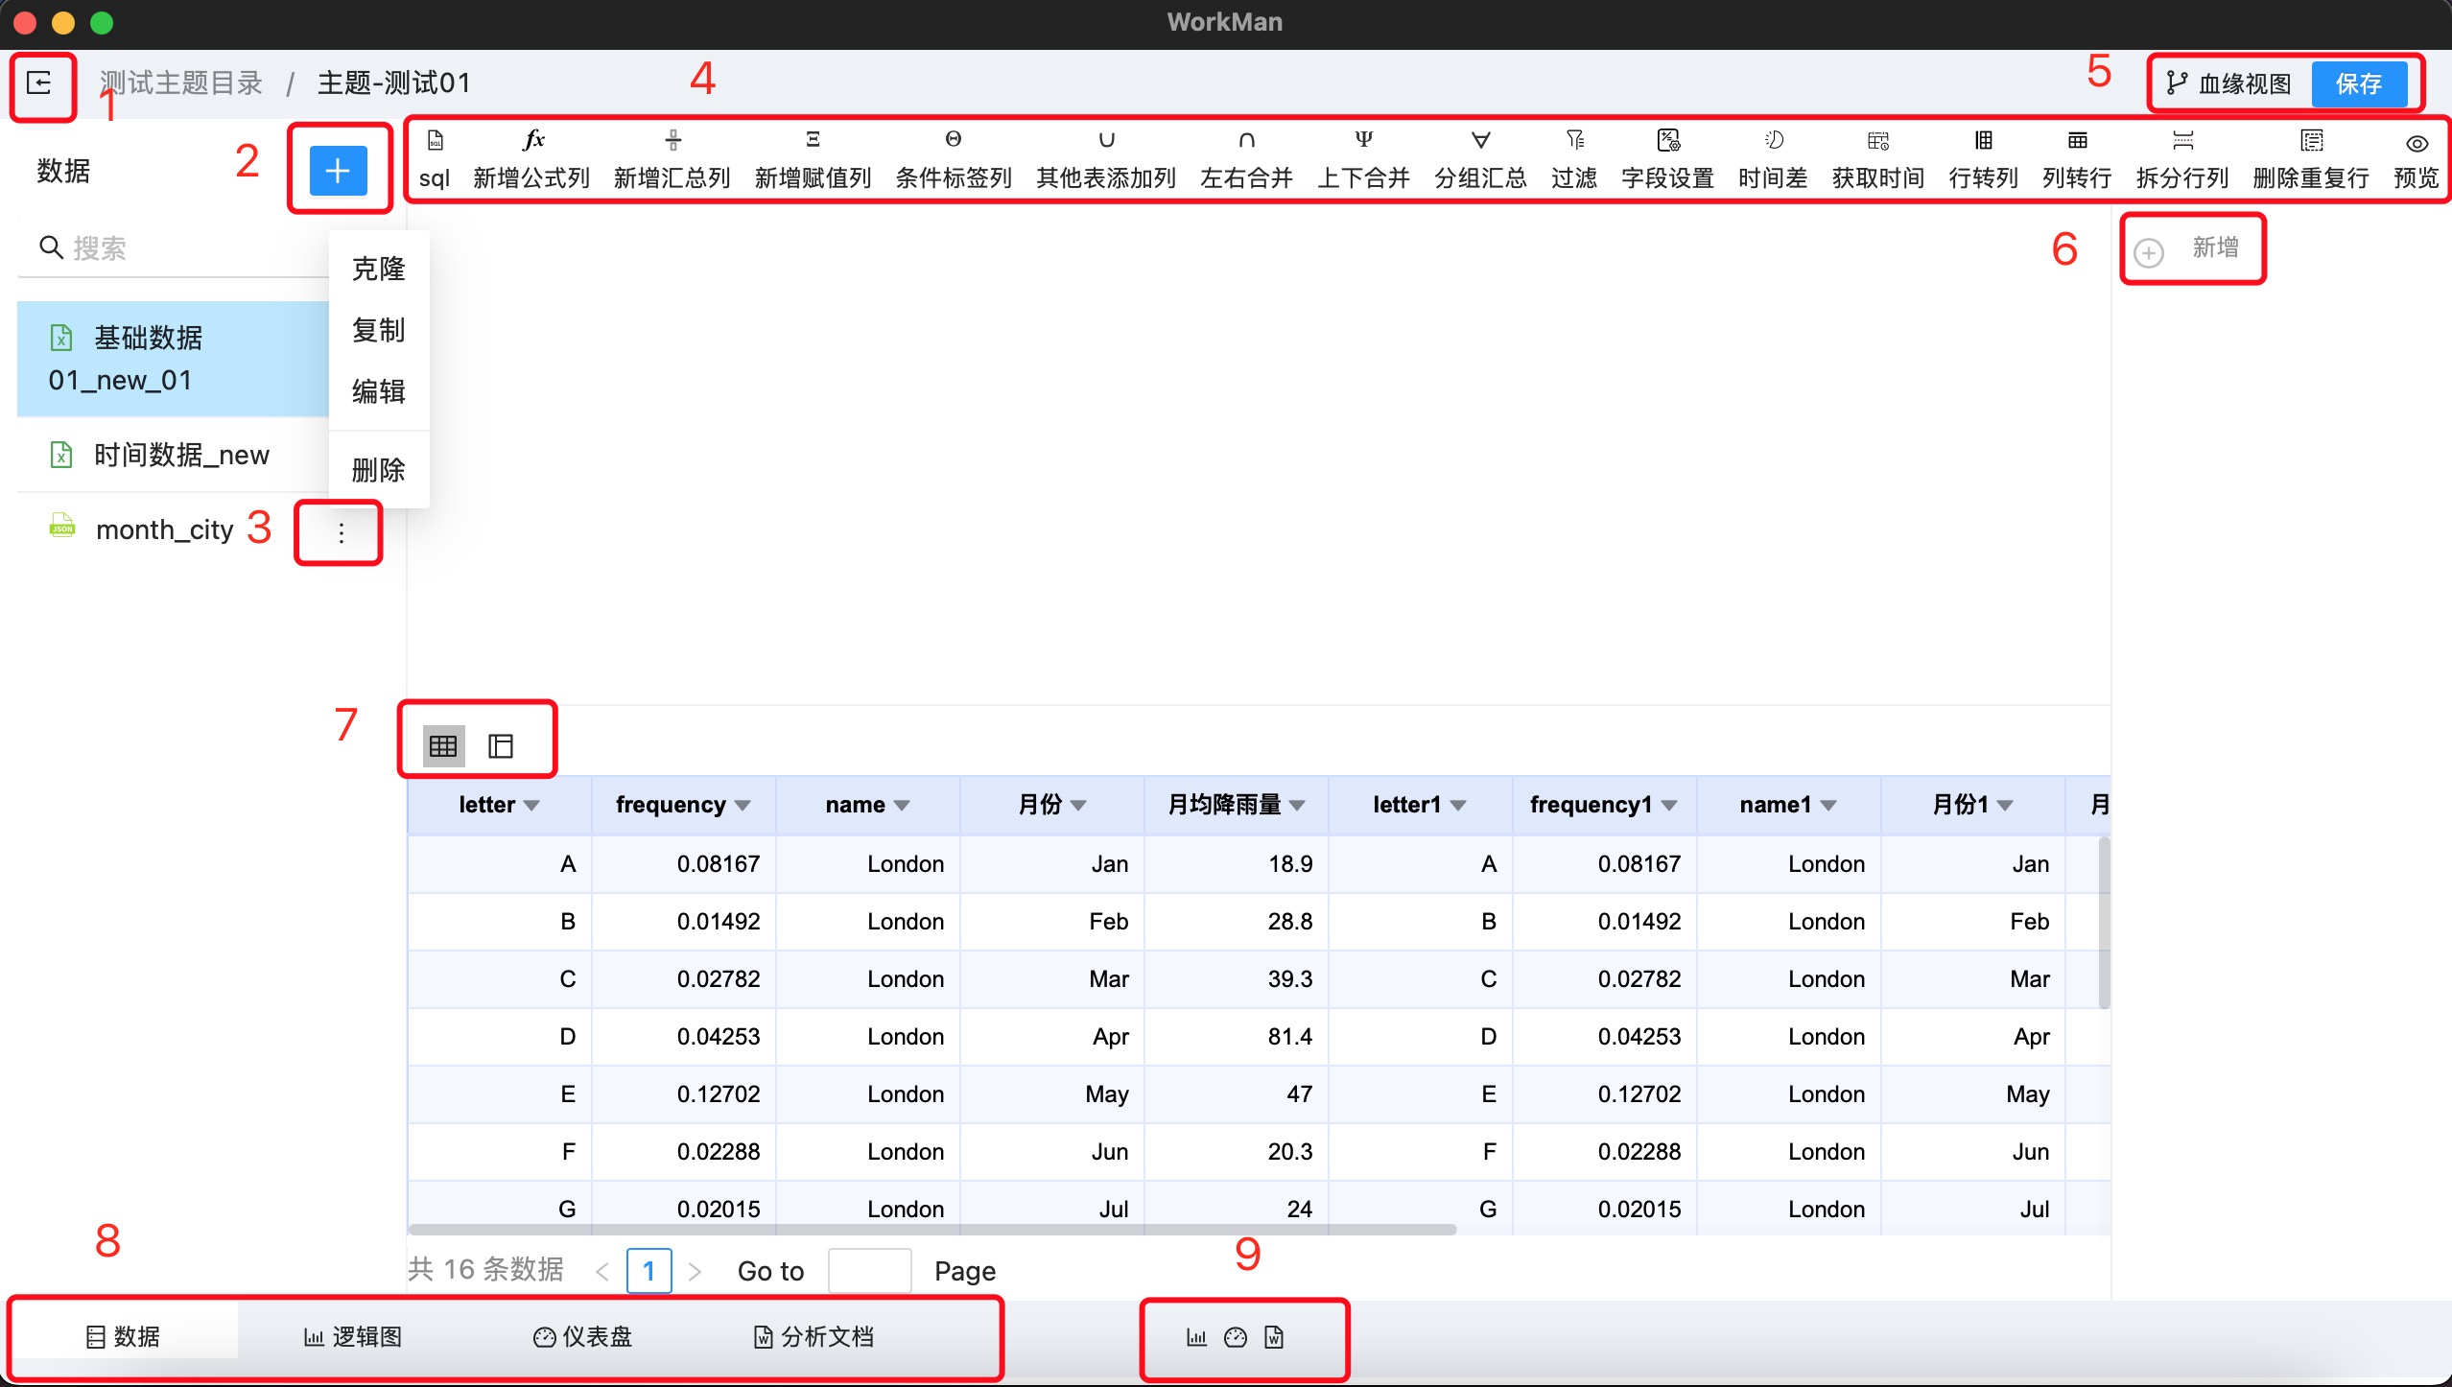Select the 时间数据_new dataset
The height and width of the screenshot is (1387, 2452).
173,455
